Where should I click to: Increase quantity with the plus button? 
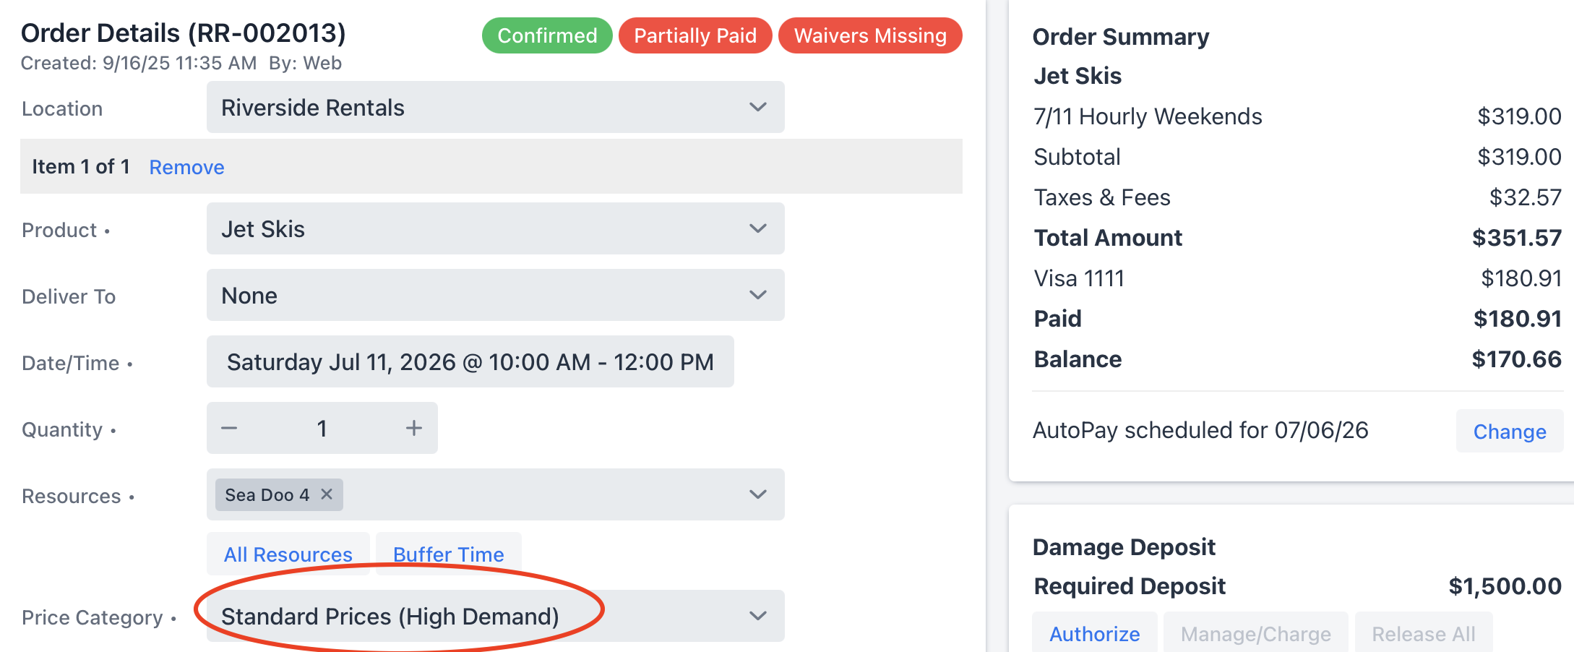coord(414,428)
